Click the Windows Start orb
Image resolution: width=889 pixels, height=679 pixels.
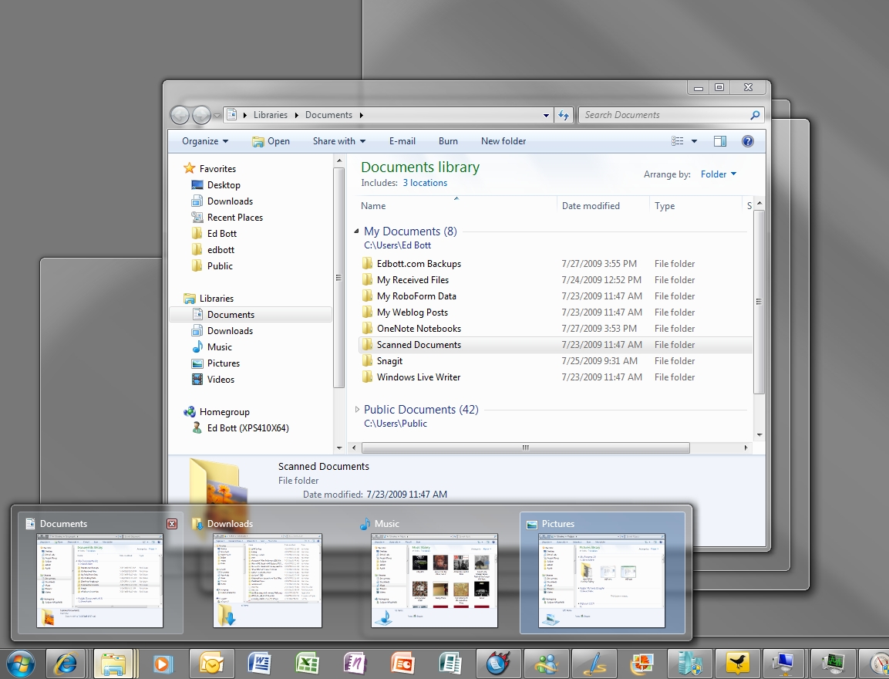pyautogui.click(x=20, y=663)
